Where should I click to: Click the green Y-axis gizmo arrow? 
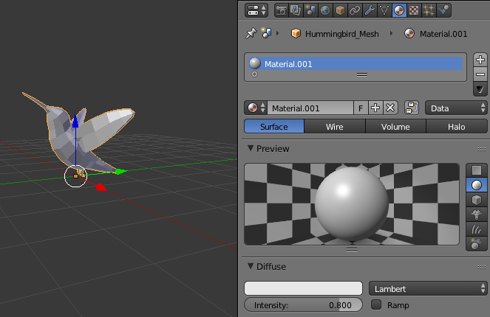click(x=120, y=171)
